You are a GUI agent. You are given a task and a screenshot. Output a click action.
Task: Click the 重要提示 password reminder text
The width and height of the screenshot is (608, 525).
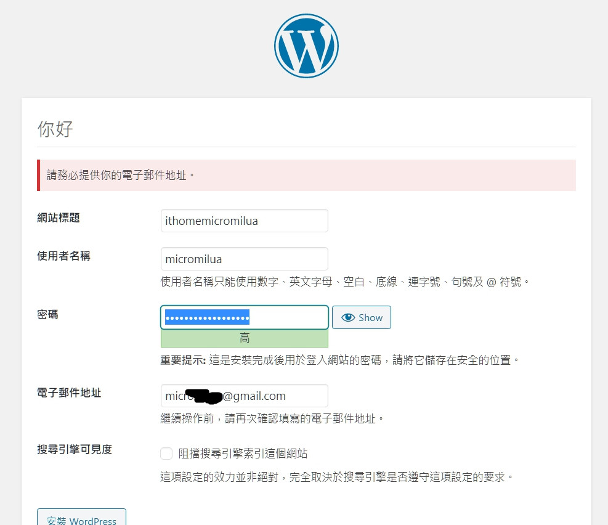click(339, 360)
